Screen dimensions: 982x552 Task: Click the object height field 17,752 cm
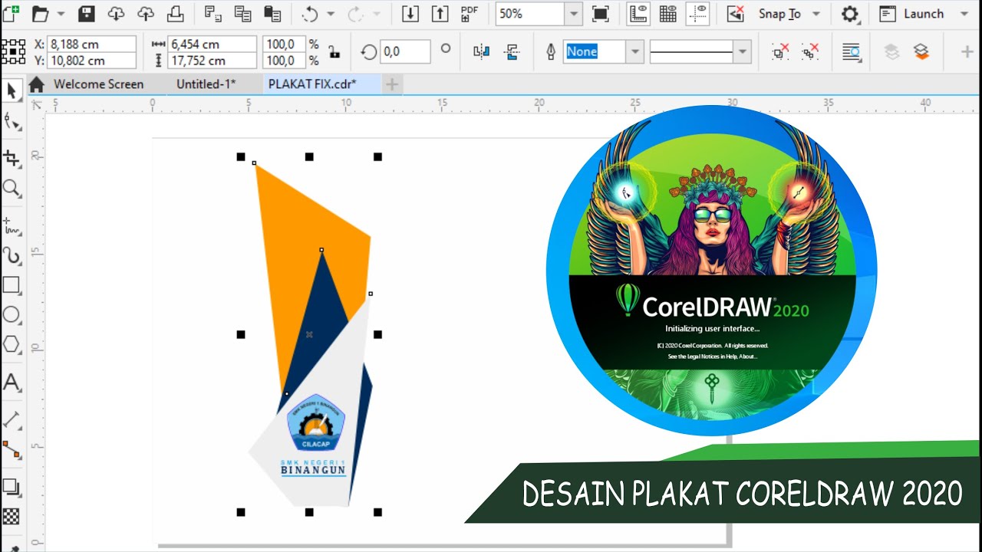213,61
